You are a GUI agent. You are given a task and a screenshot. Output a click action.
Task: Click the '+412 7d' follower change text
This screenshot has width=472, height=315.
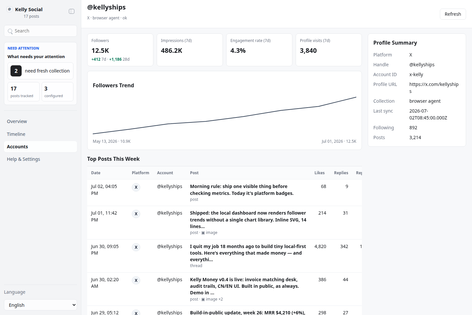(x=99, y=59)
